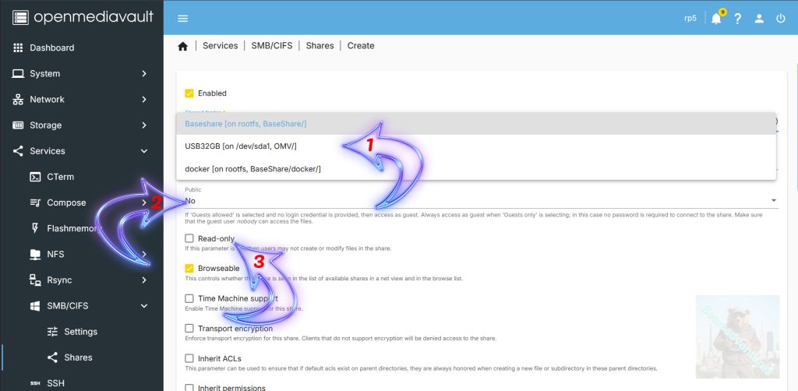Screen dimensions: 798x391
Task: Open the user account icon
Action: 759,18
